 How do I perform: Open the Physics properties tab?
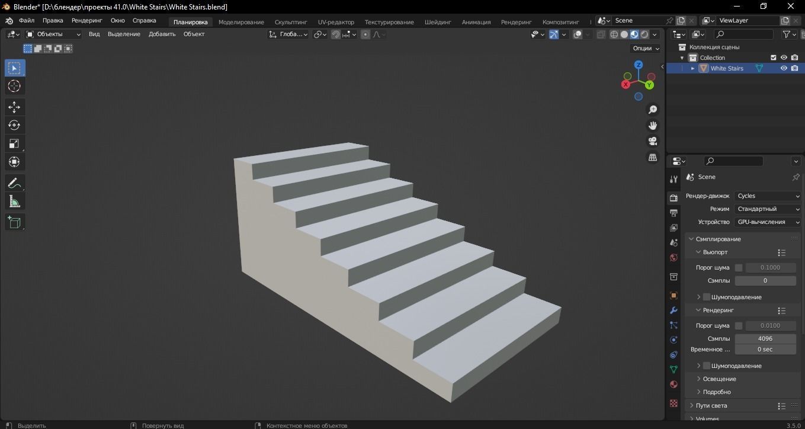(673, 340)
